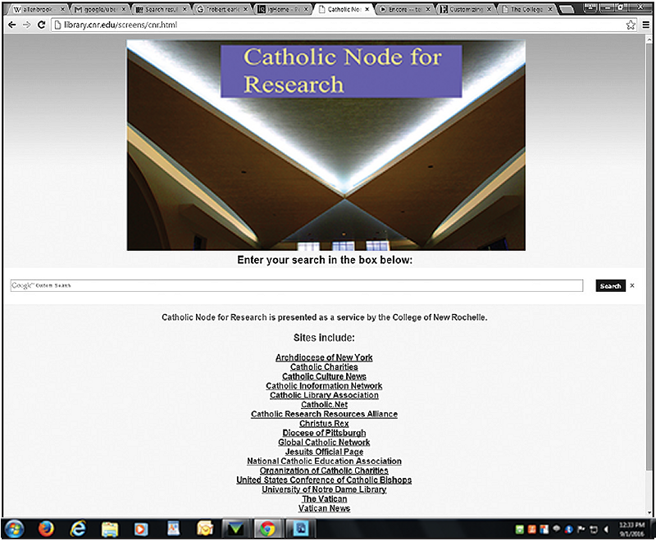Switch to the Wikipedia allenbrook tab
The height and width of the screenshot is (541, 656).
(x=39, y=9)
